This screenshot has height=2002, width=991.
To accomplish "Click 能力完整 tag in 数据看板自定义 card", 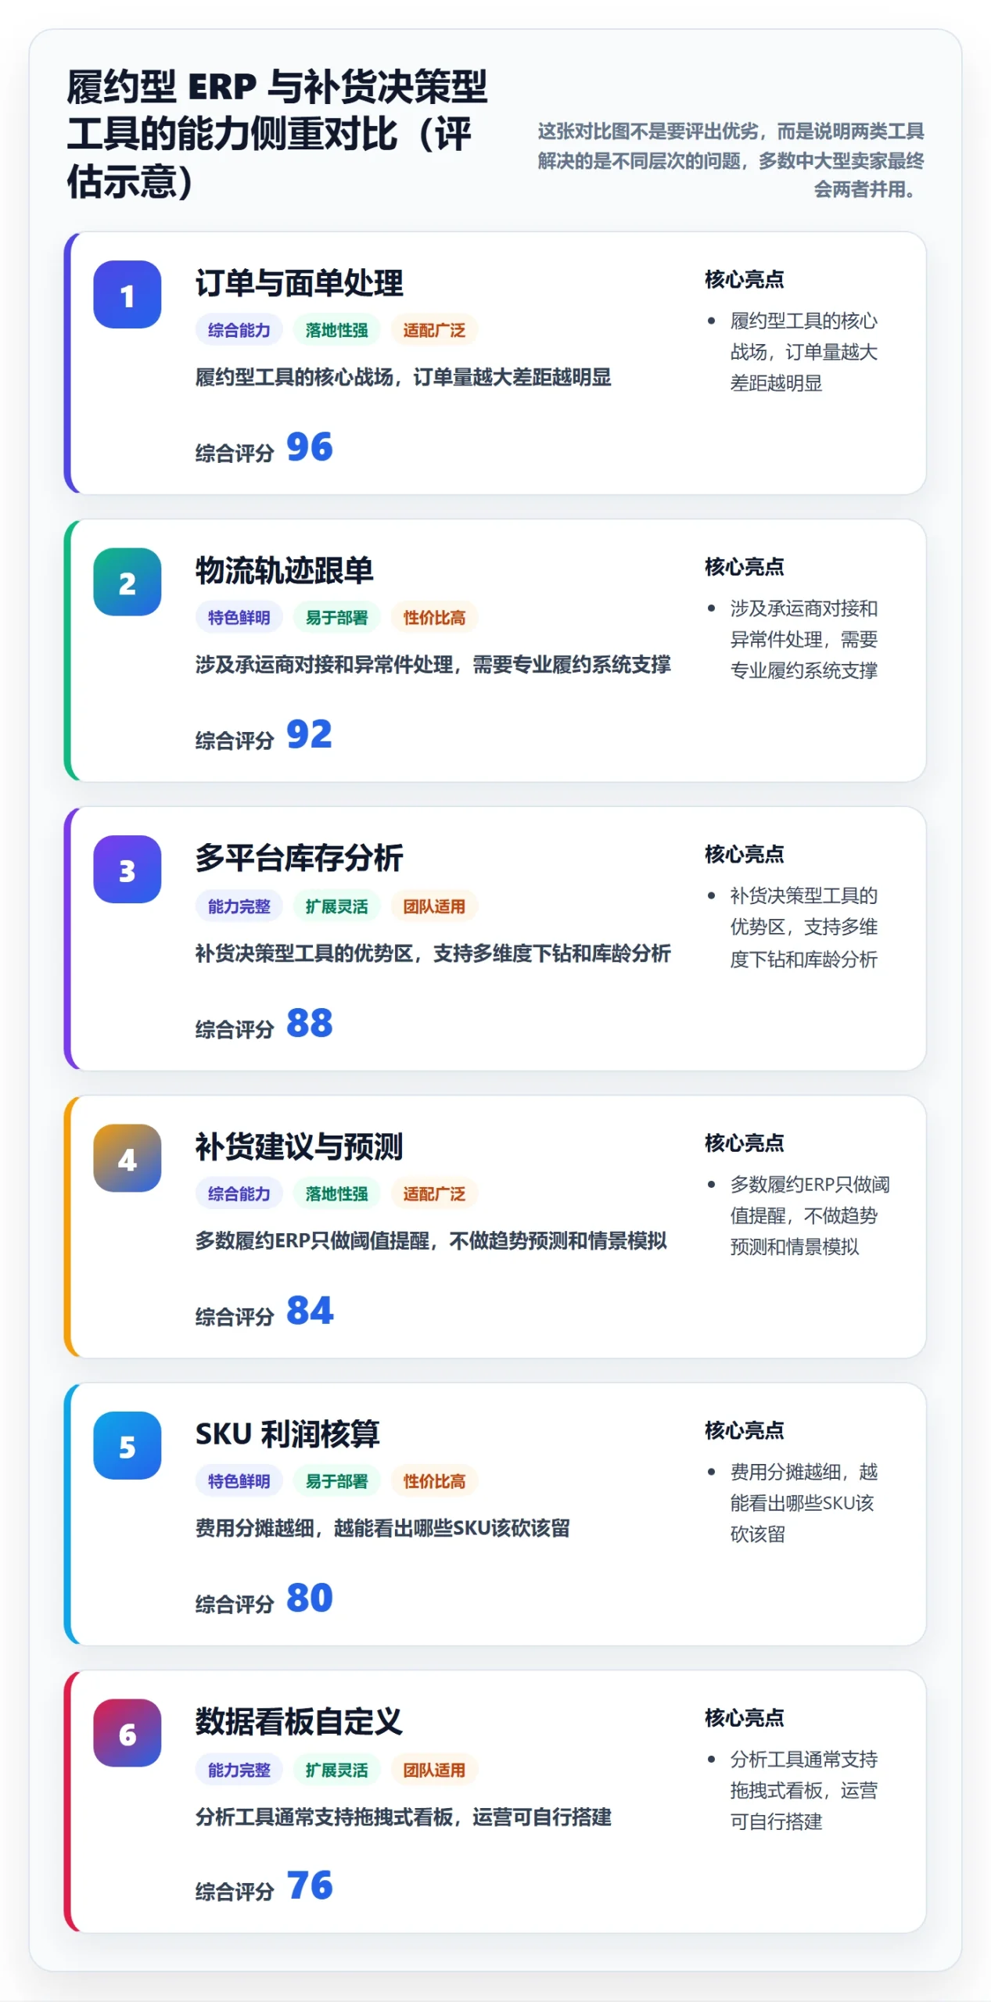I will (239, 1770).
